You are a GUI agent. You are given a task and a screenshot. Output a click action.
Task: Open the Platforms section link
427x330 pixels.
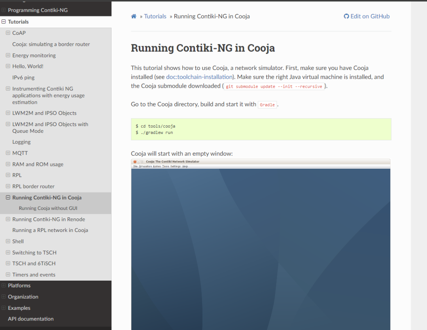pos(19,286)
